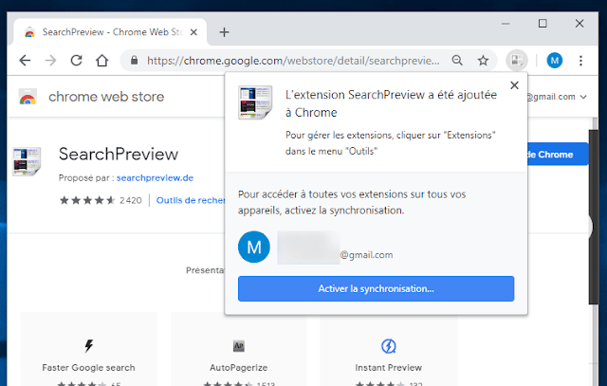Reload the current page

click(76, 61)
